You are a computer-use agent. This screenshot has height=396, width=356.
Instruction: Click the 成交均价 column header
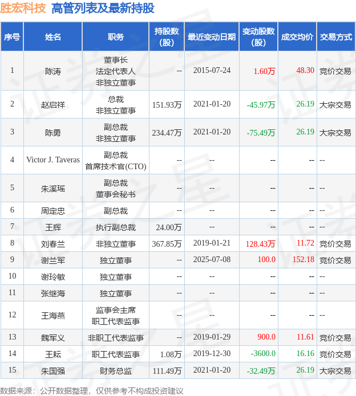(x=297, y=37)
